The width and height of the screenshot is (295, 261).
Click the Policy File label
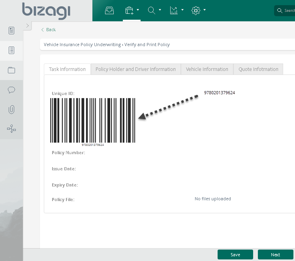click(x=63, y=199)
